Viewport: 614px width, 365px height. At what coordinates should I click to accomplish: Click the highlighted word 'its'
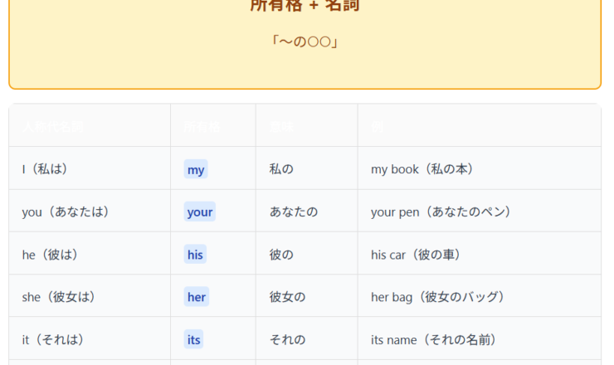point(193,339)
